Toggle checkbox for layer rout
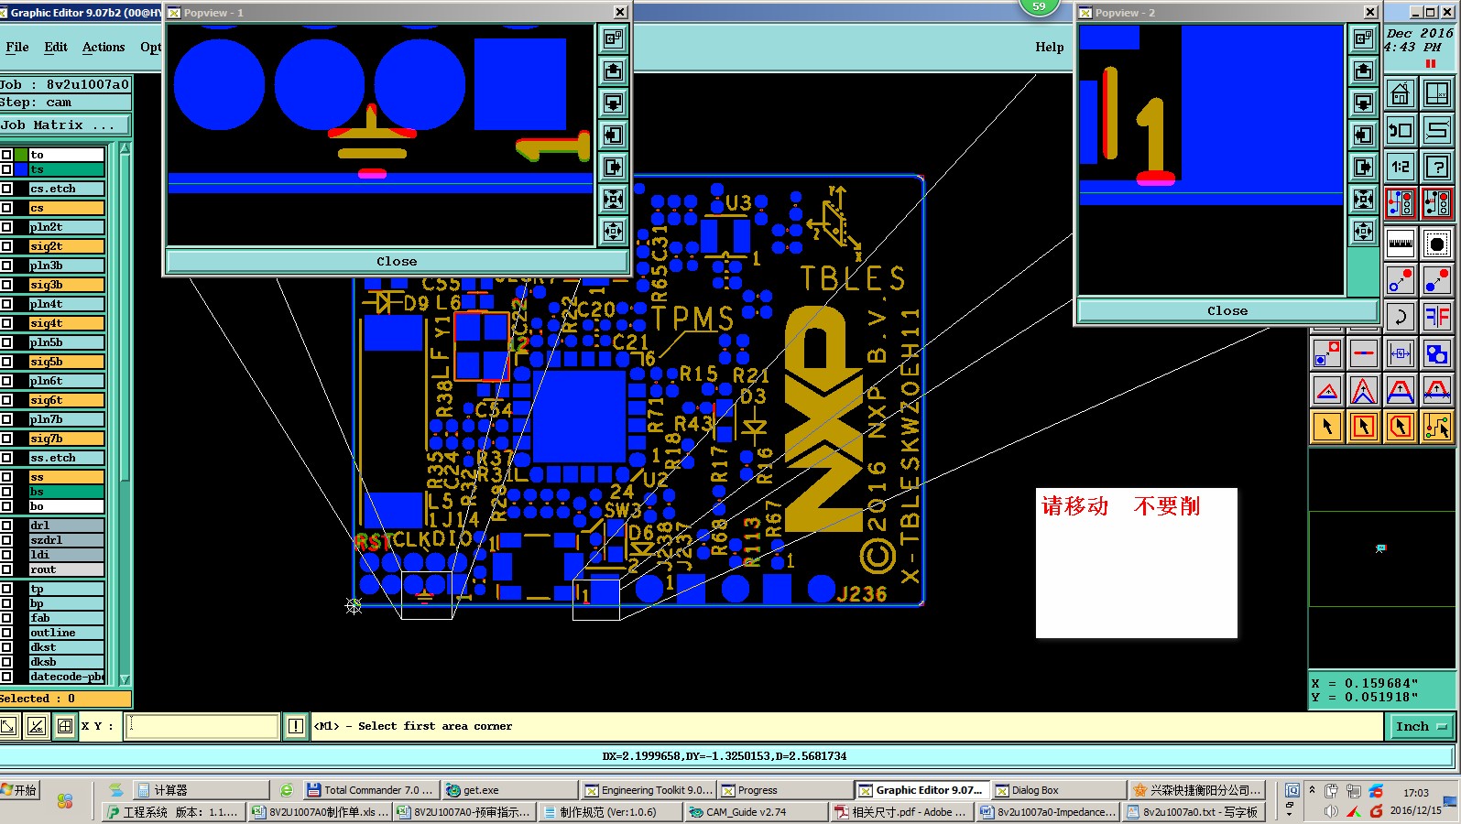The image size is (1461, 824). [6, 569]
